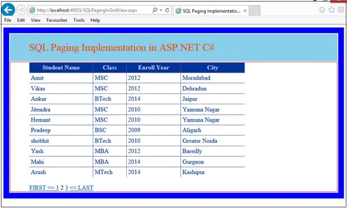Click the page heading SQL Paging Implementation
The width and height of the screenshot is (347, 208).
click(122, 47)
